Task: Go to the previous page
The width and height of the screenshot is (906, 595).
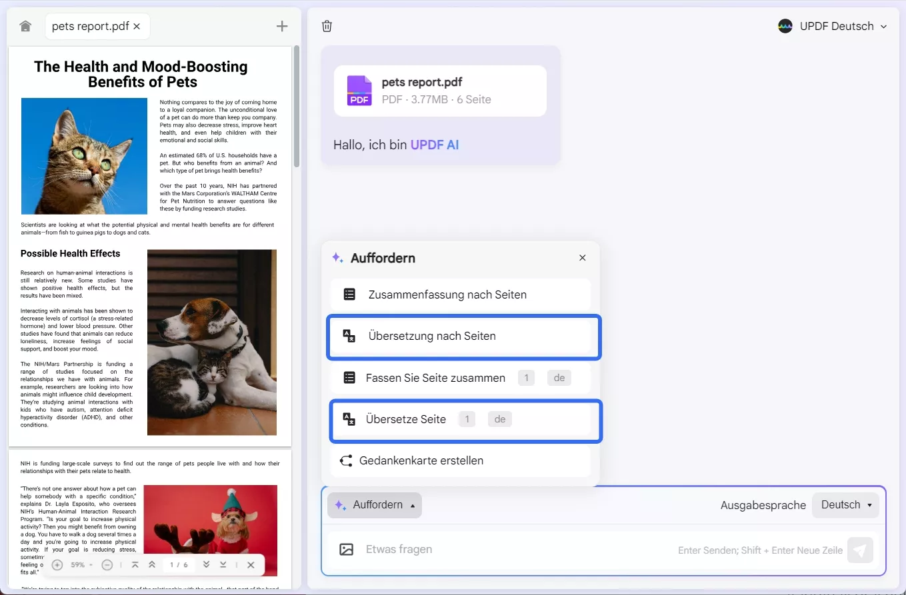Action: pos(152,565)
